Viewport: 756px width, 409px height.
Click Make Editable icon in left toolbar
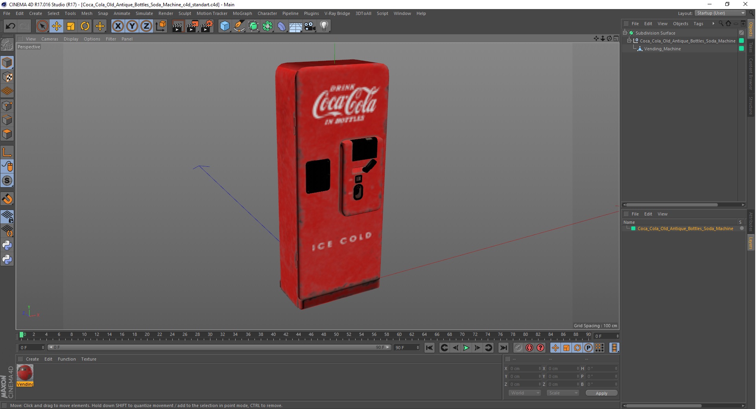7,45
